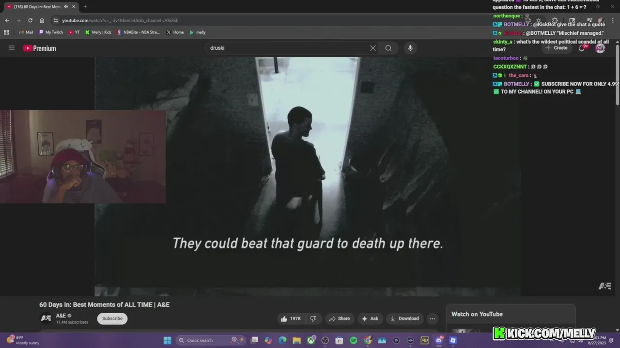Open the weather widget showing 91°F

click(23, 340)
